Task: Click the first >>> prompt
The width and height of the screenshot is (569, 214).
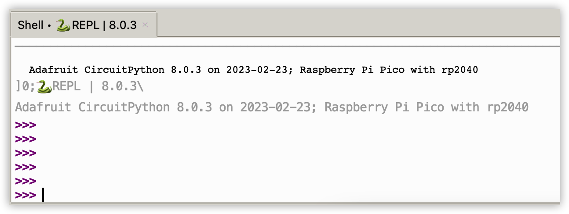Action: coord(26,125)
